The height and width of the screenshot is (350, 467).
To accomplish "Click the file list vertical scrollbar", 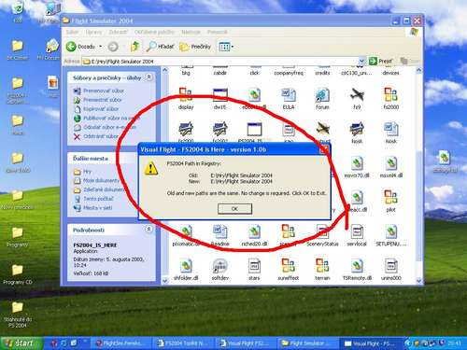I will pyautogui.click(x=419, y=175).
